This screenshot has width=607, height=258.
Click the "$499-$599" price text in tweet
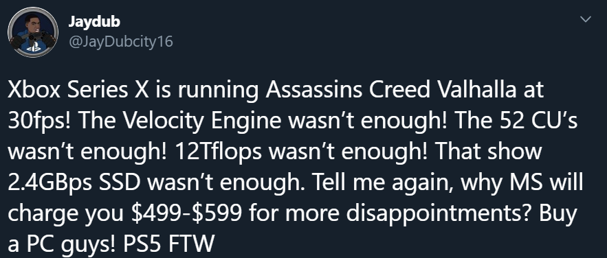click(186, 213)
